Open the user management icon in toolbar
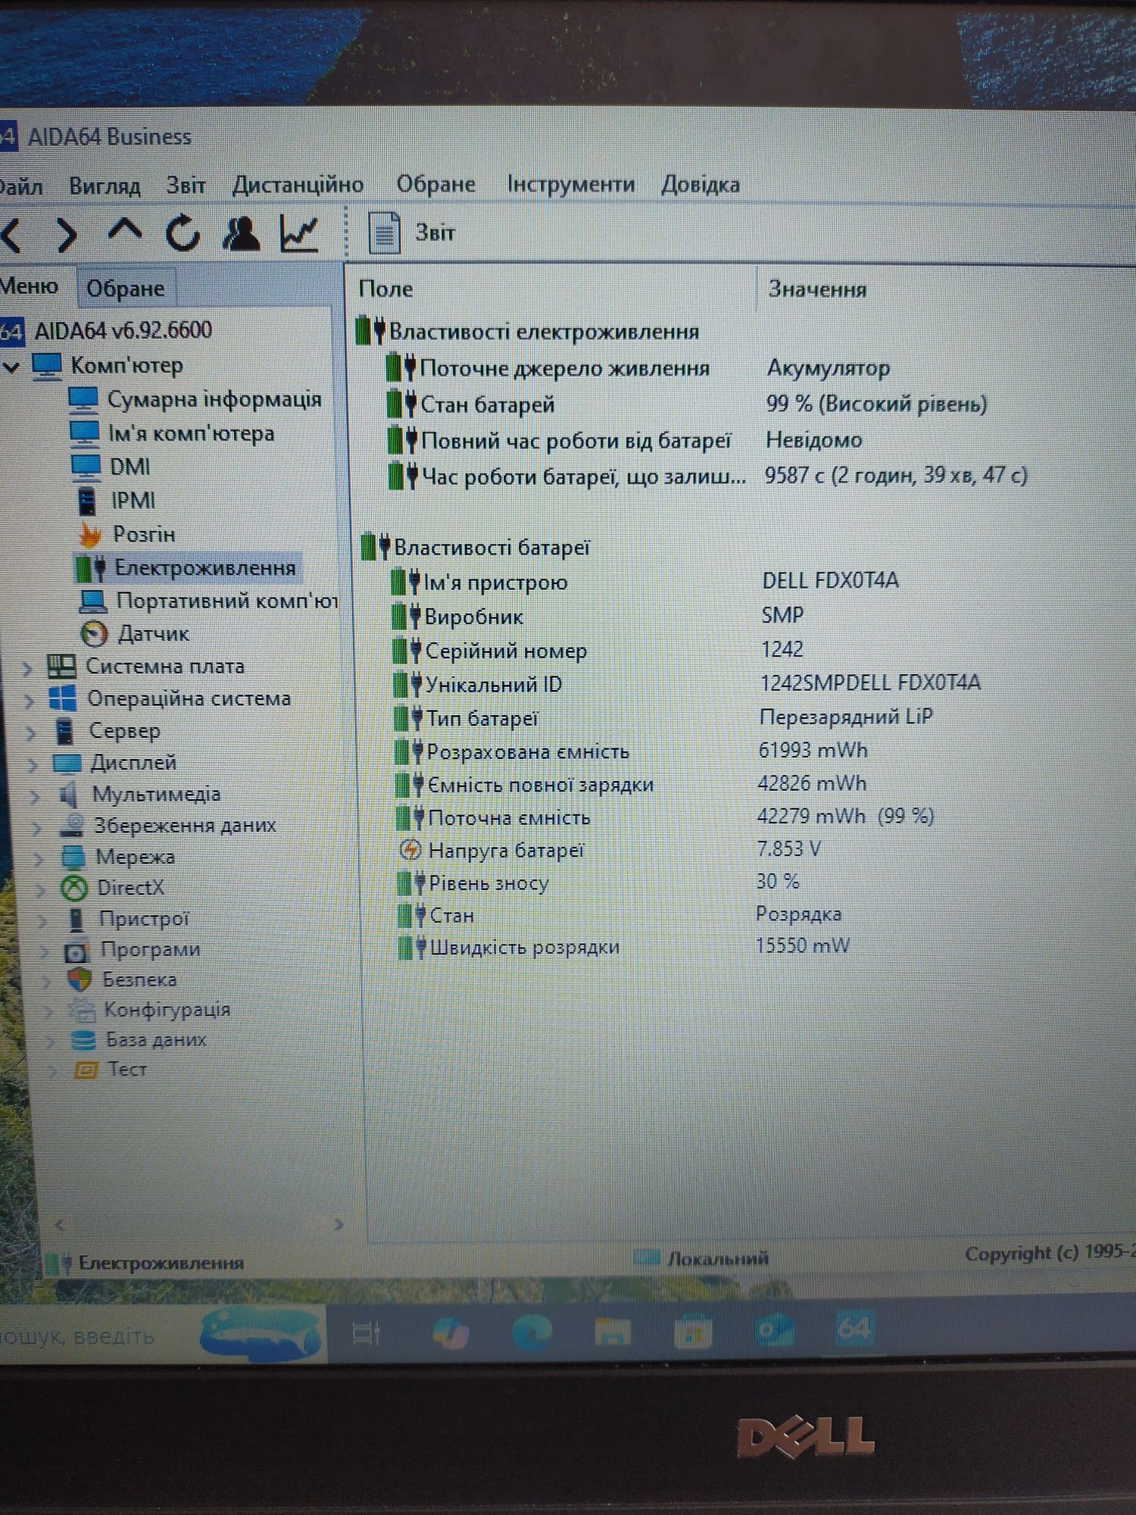This screenshot has height=1515, width=1136. pos(242,233)
